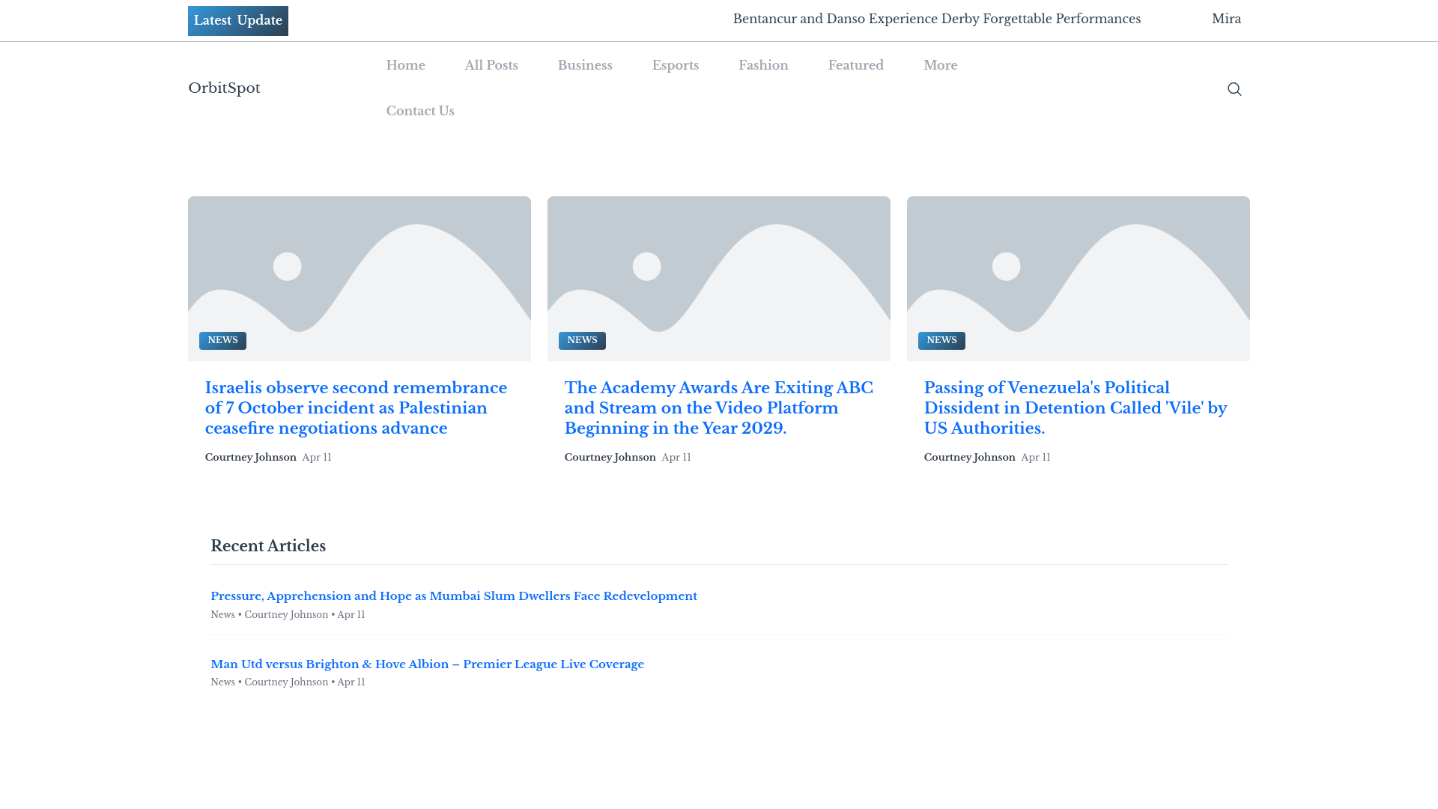Image resolution: width=1438 pixels, height=809 pixels.
Task: Click NEWS tag on Israelis article
Action: point(222,341)
